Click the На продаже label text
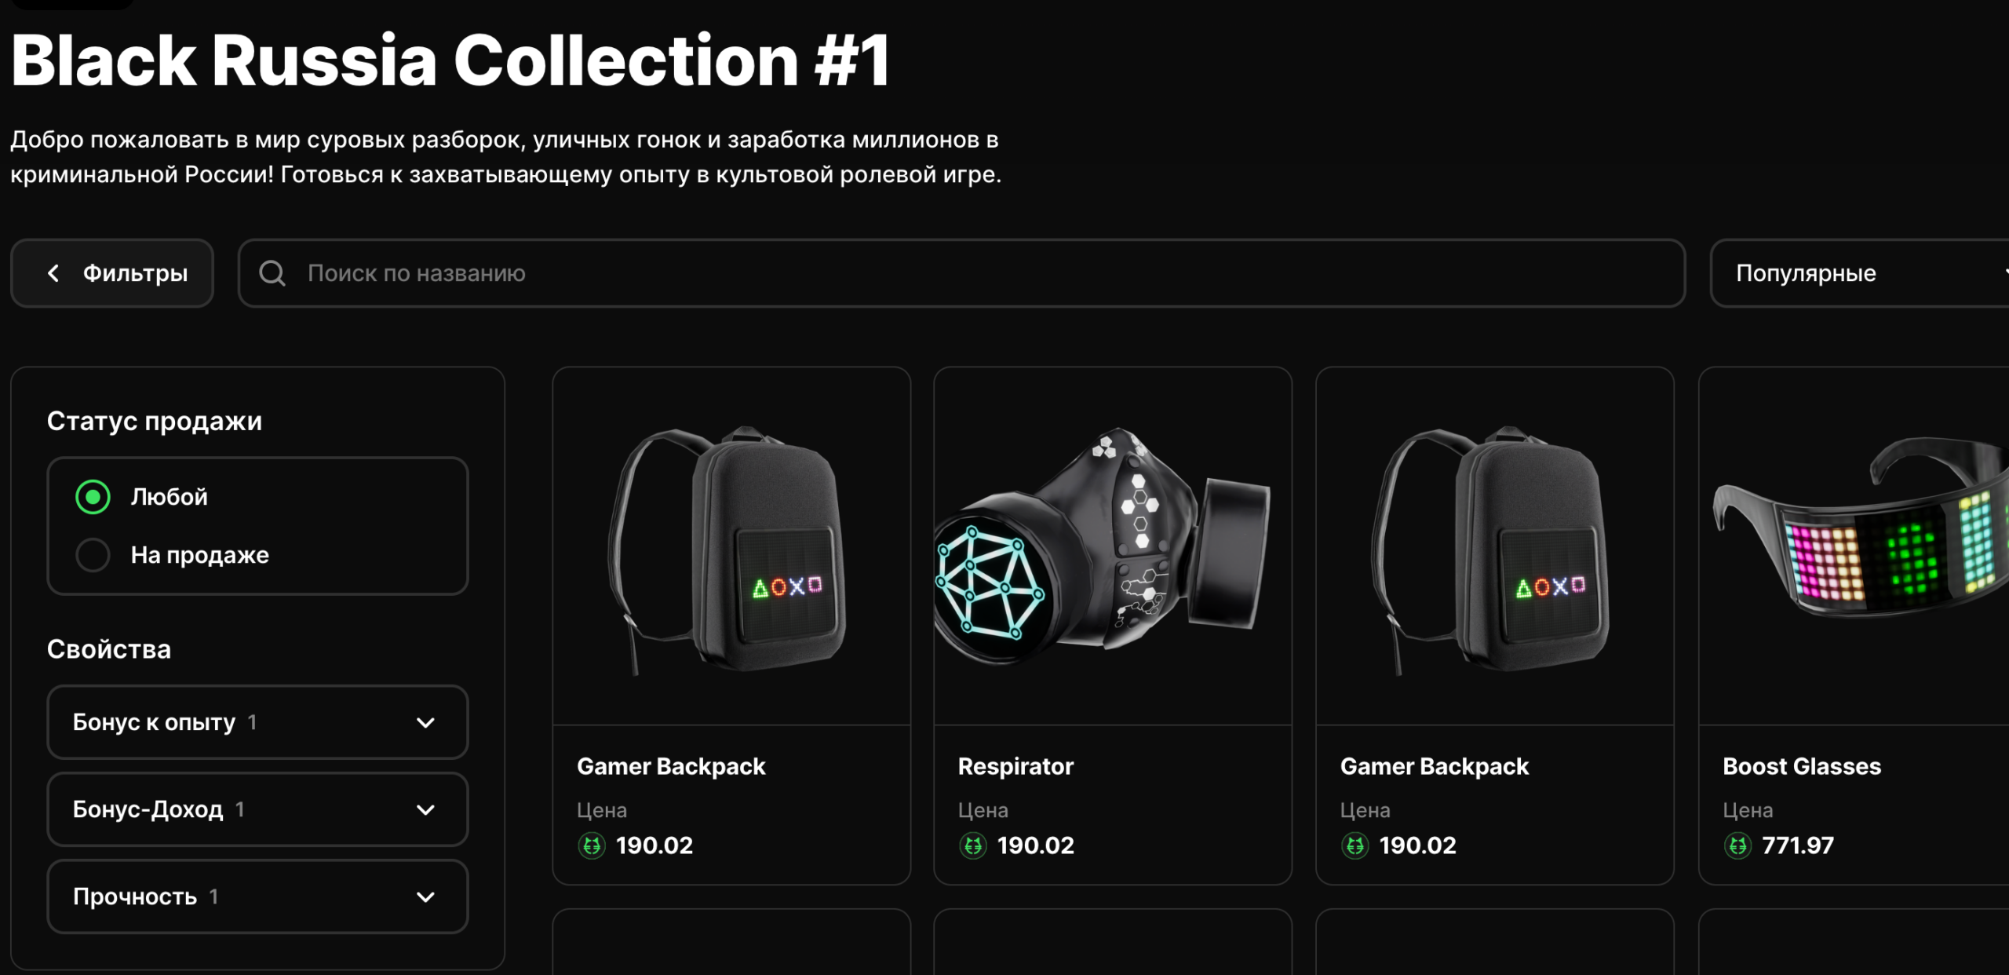The width and height of the screenshot is (2009, 975). tap(200, 555)
